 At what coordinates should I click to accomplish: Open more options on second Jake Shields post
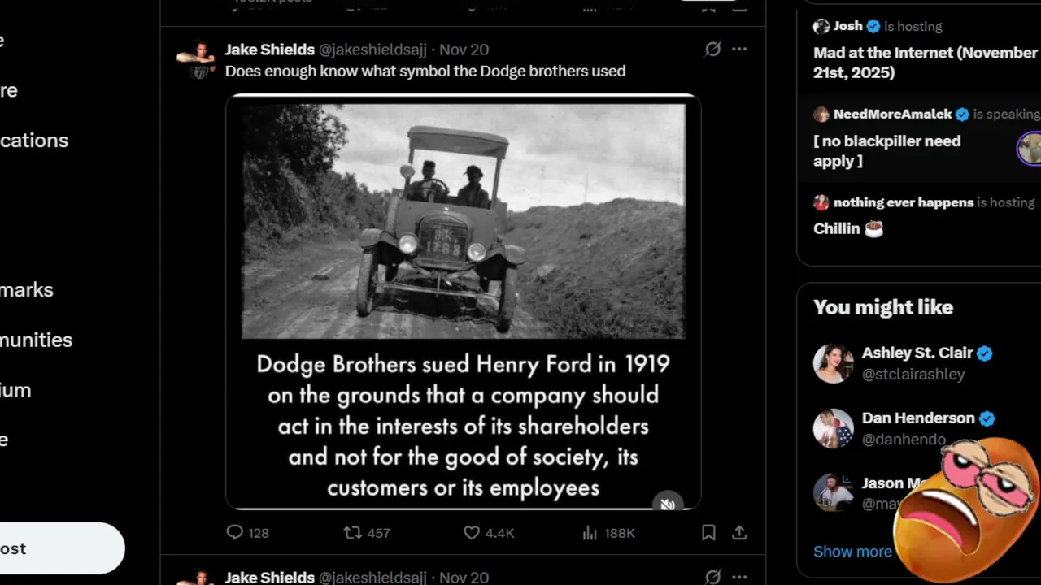coord(739,577)
